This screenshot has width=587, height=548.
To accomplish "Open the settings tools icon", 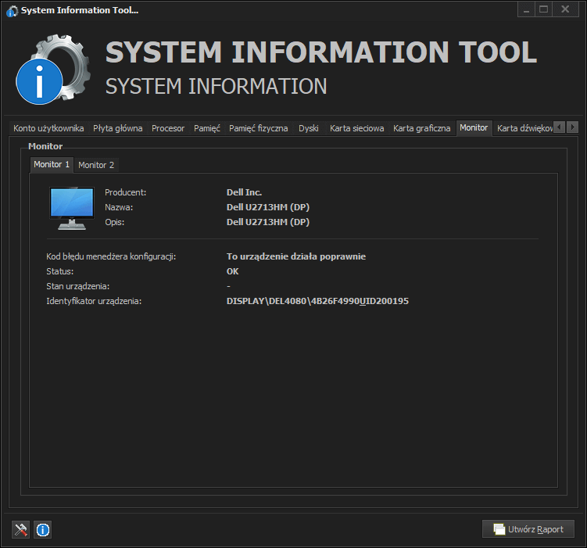I will [x=20, y=530].
